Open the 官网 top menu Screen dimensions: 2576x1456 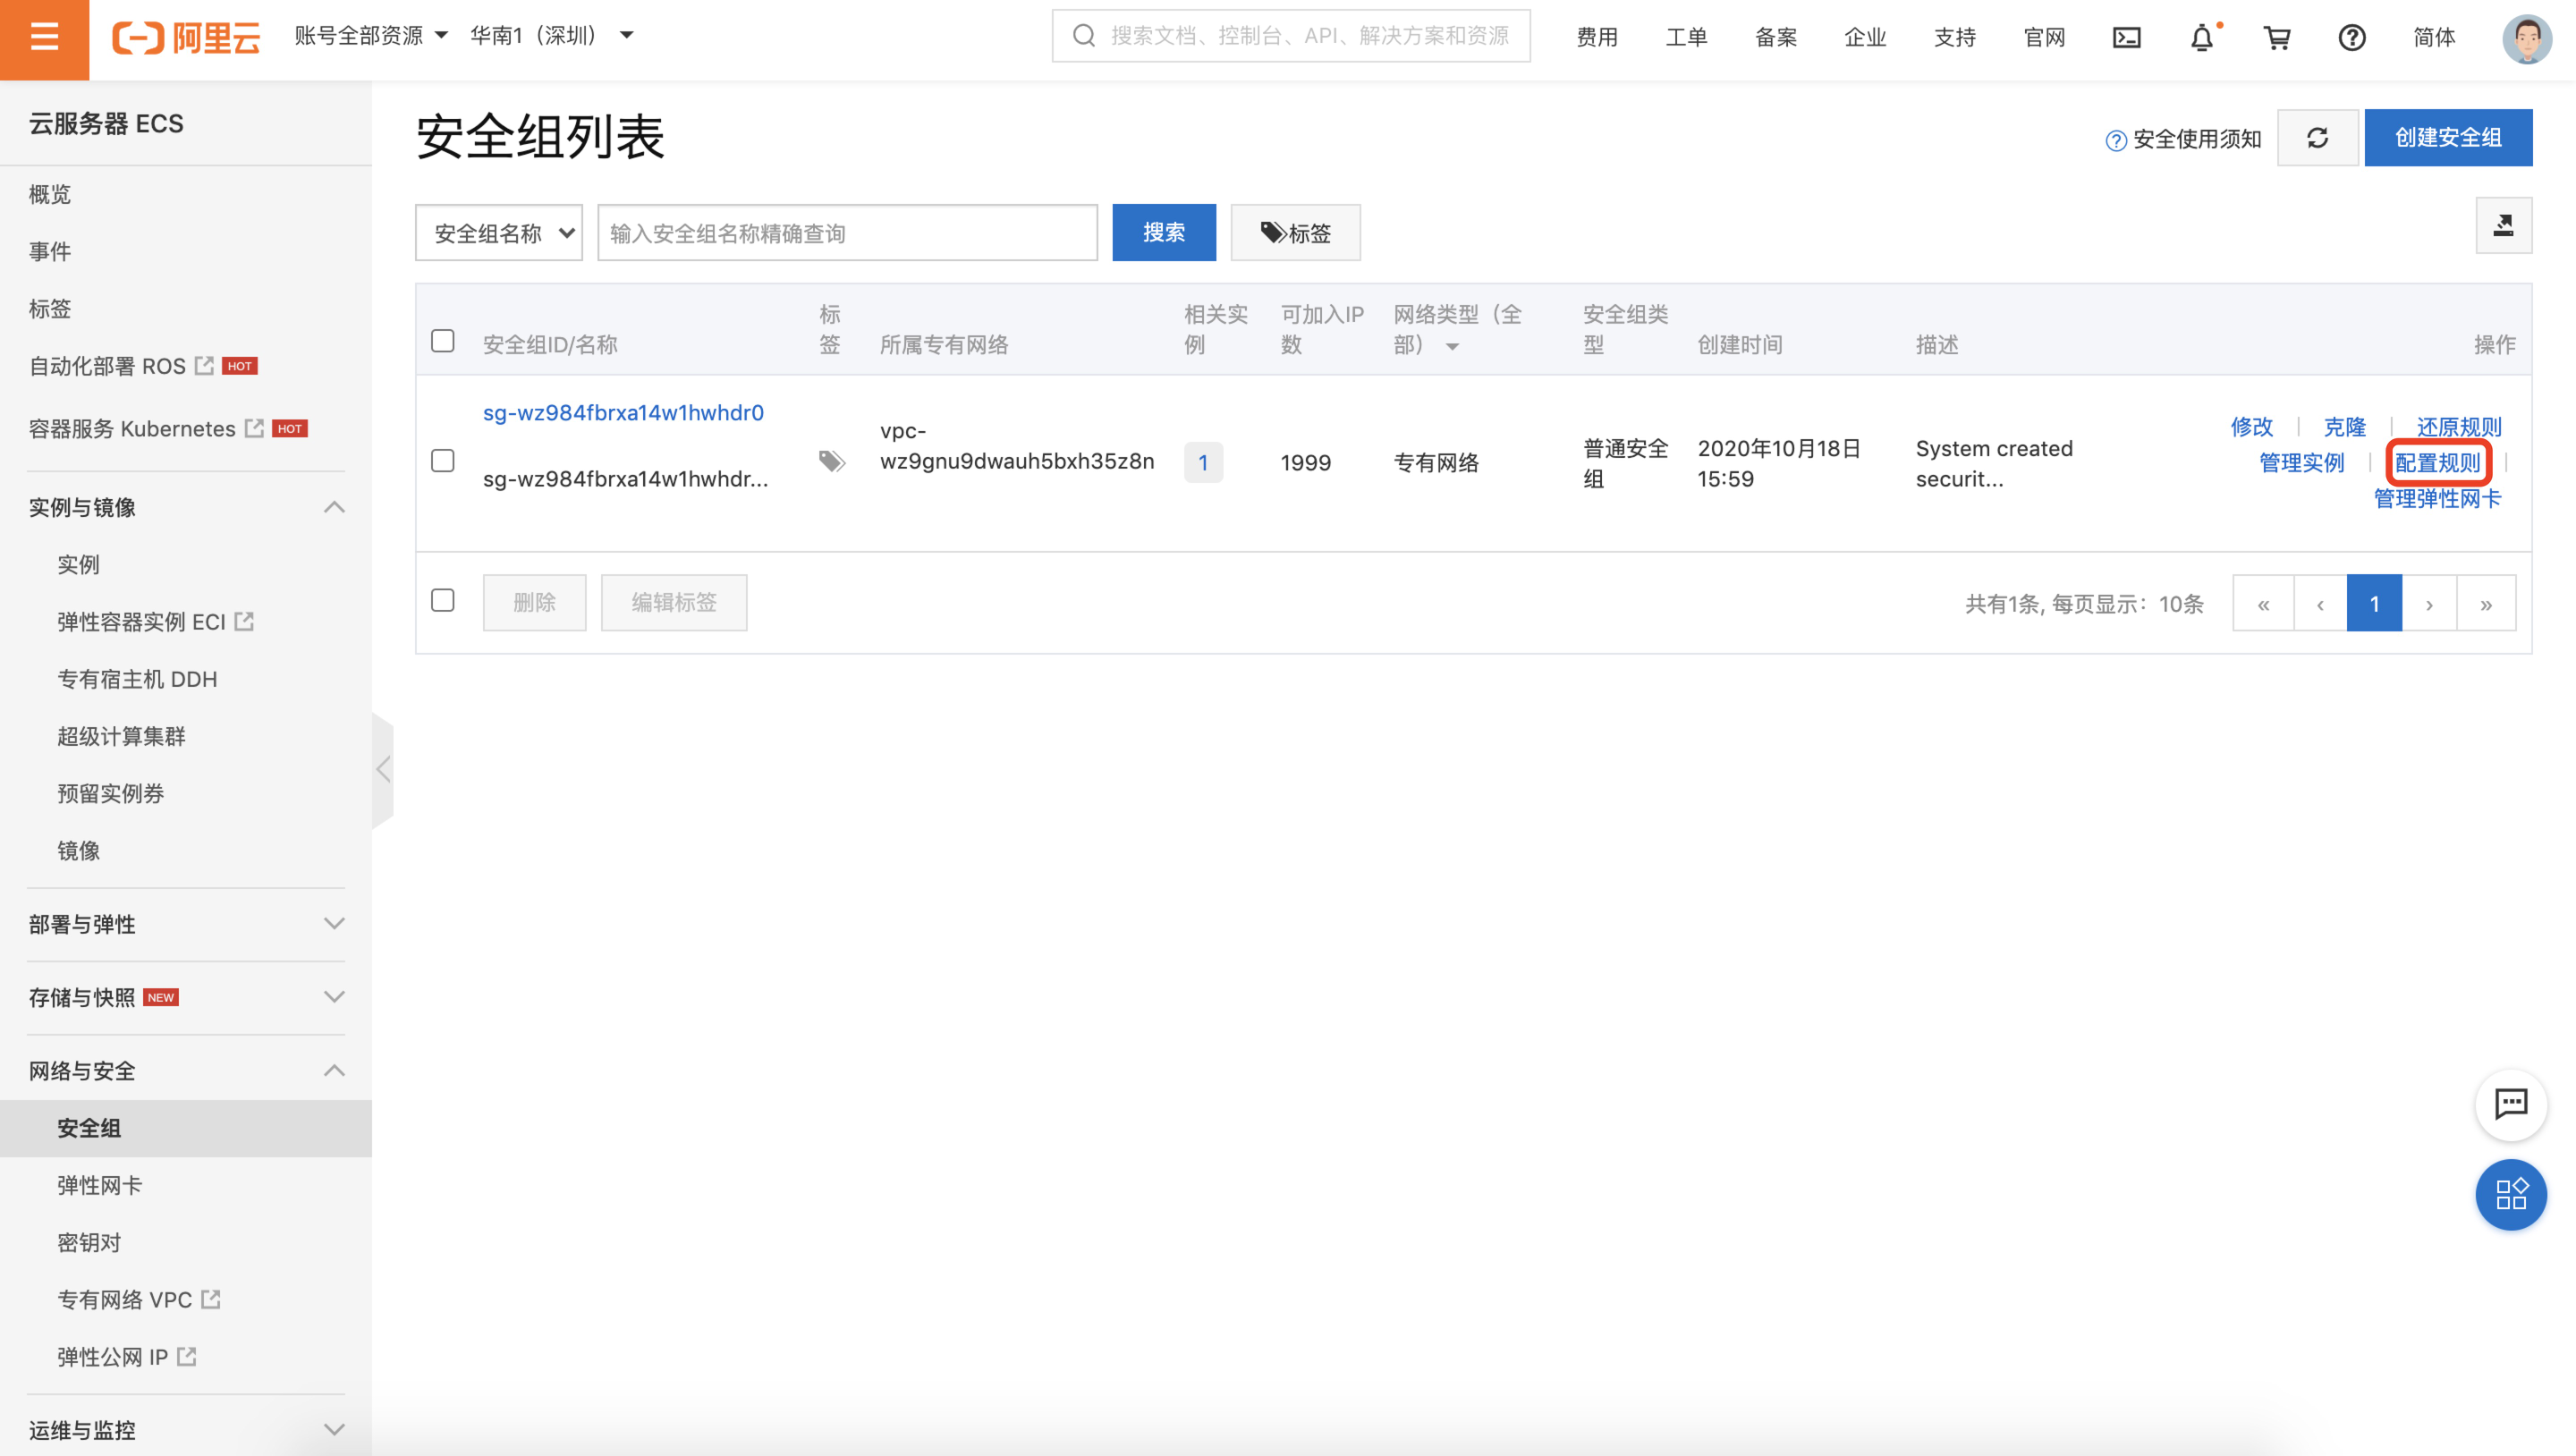pos(2044,38)
